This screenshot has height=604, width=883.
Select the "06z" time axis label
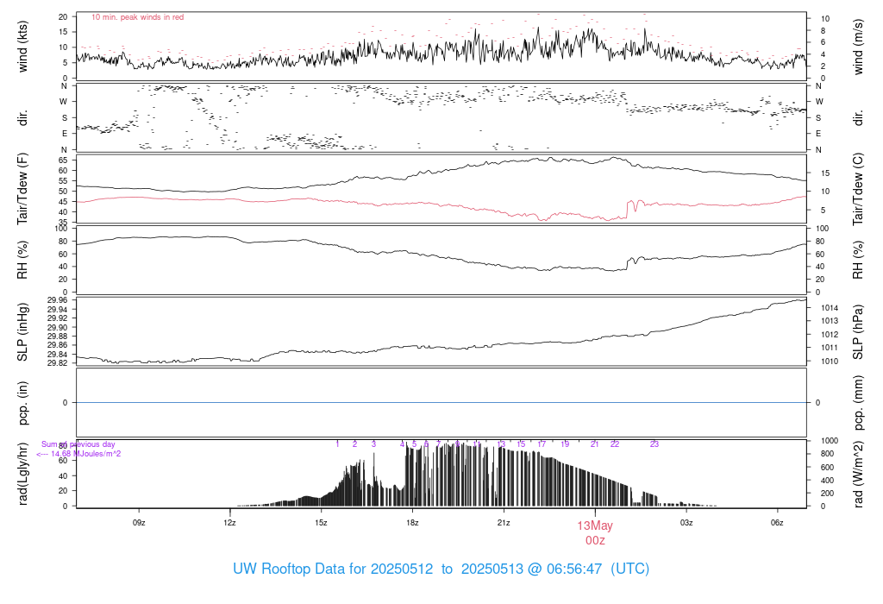coord(777,522)
